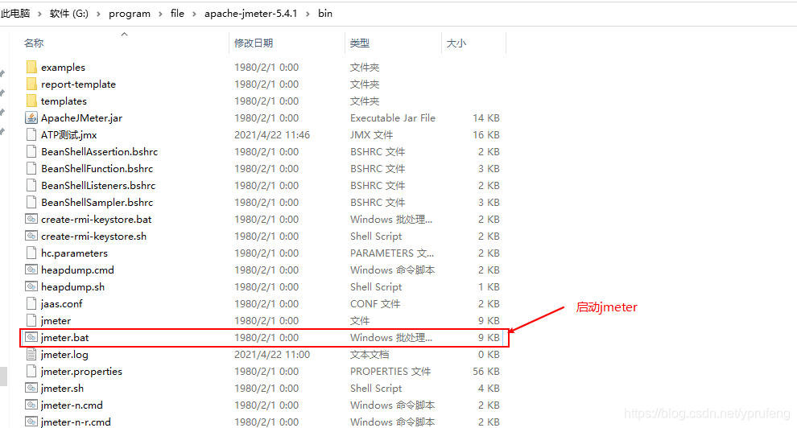
Task: Select the ApacheJMeter.jar file name
Action: [x=81, y=117]
